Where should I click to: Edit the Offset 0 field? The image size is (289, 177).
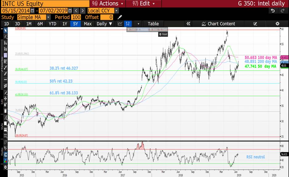click(x=106, y=17)
